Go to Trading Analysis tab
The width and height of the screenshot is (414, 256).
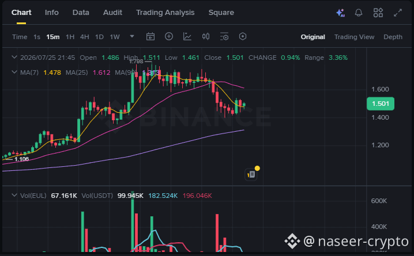[x=165, y=13]
